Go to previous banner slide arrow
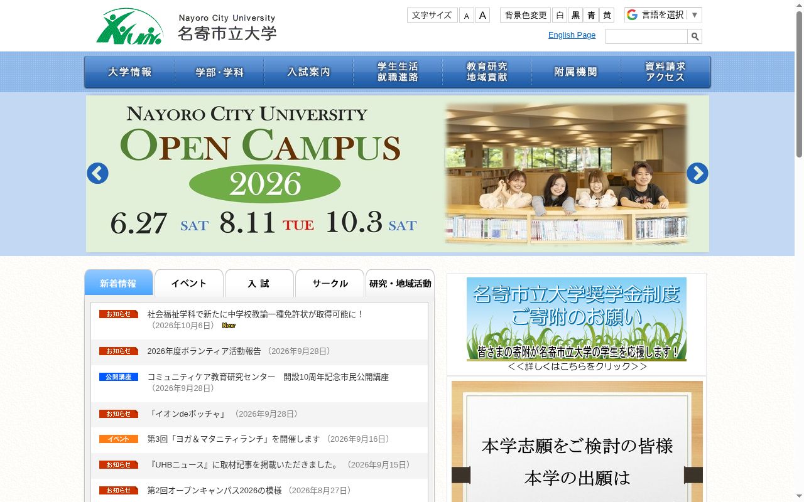This screenshot has width=804, height=502. coord(97,173)
